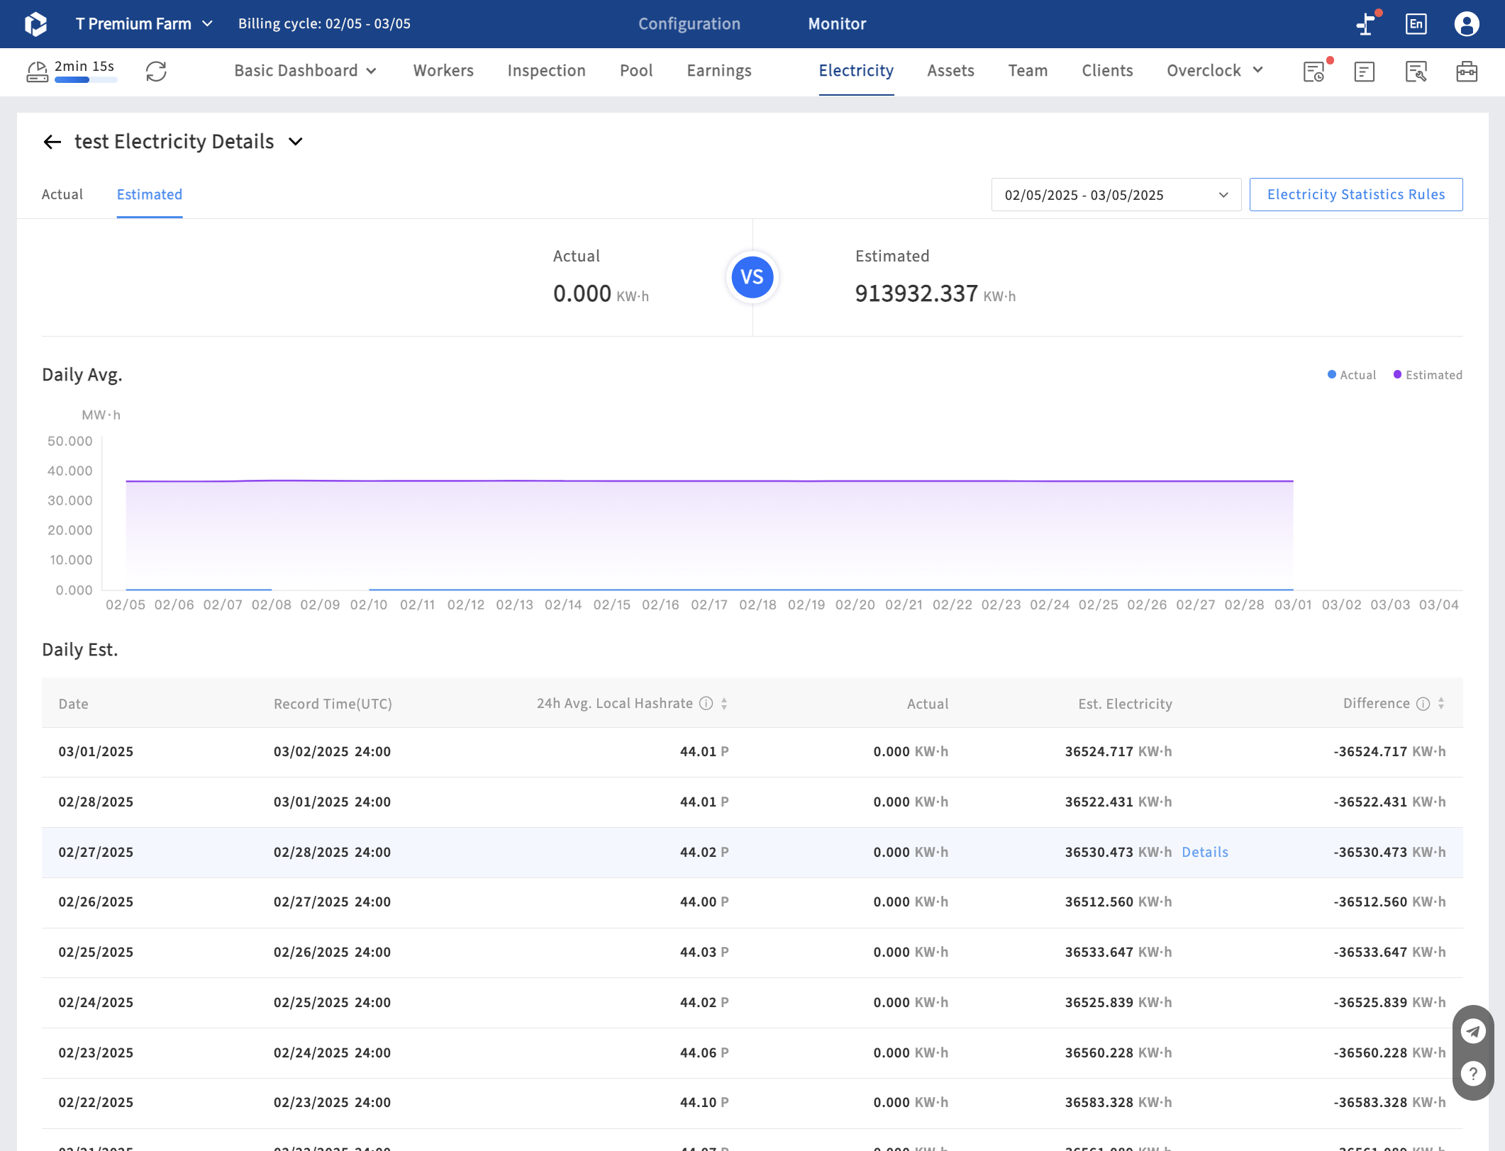This screenshot has height=1151, width=1505.
Task: Click the VS comparison badge
Action: click(x=752, y=277)
